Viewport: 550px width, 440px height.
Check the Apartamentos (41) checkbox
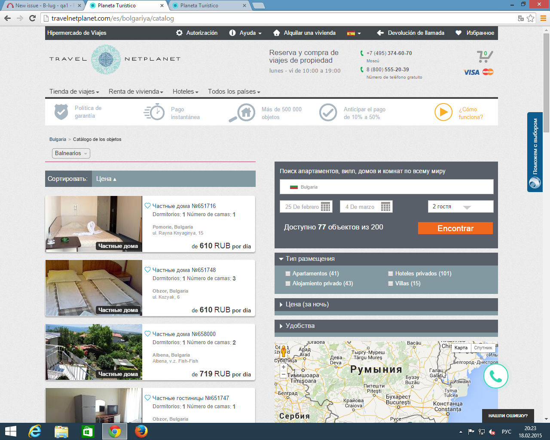pyautogui.click(x=288, y=274)
